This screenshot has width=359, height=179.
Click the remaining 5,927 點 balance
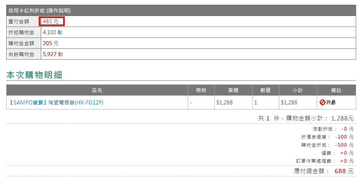(x=53, y=54)
